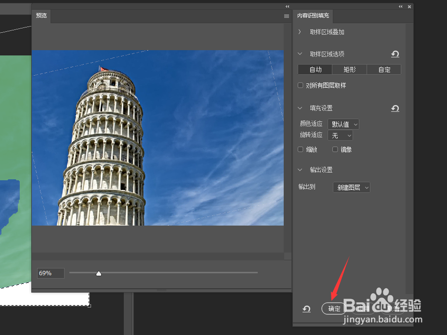
Task: Reset the 填充设置 section using its reset icon
Action: click(x=395, y=108)
